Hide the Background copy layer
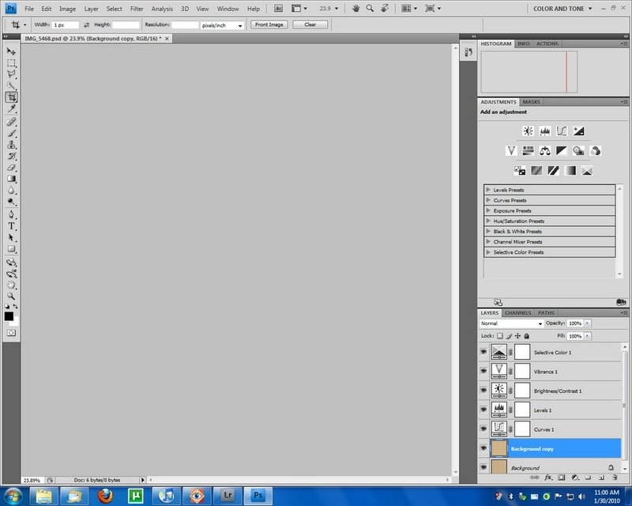632x506 pixels. pyautogui.click(x=483, y=448)
